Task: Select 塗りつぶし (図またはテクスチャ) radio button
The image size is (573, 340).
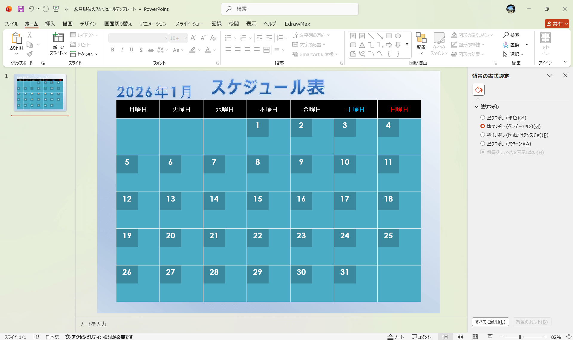Action: (x=483, y=135)
